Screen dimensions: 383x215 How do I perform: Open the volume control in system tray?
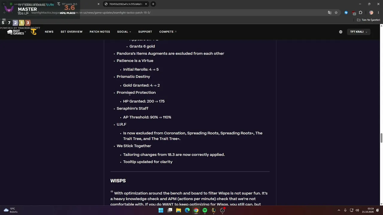coord(357,210)
